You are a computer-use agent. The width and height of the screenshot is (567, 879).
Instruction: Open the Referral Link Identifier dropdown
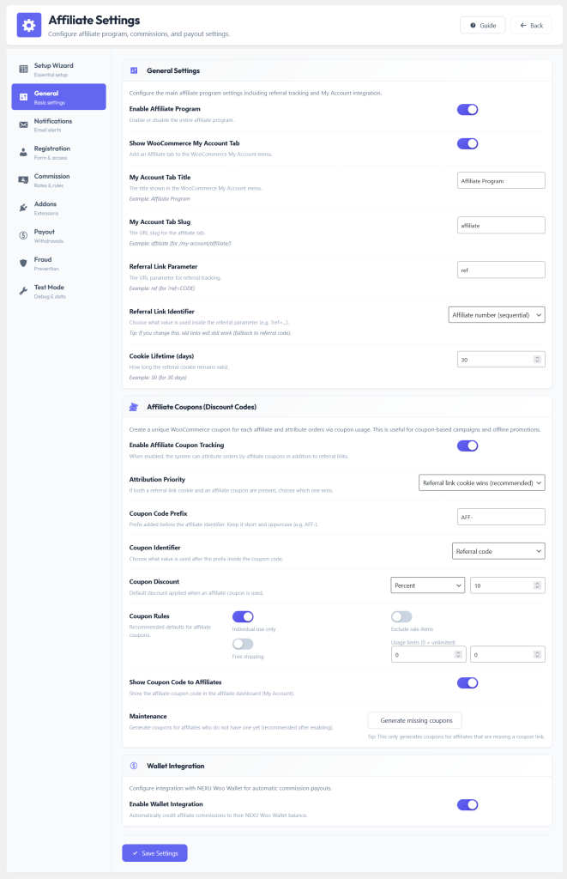coord(497,315)
